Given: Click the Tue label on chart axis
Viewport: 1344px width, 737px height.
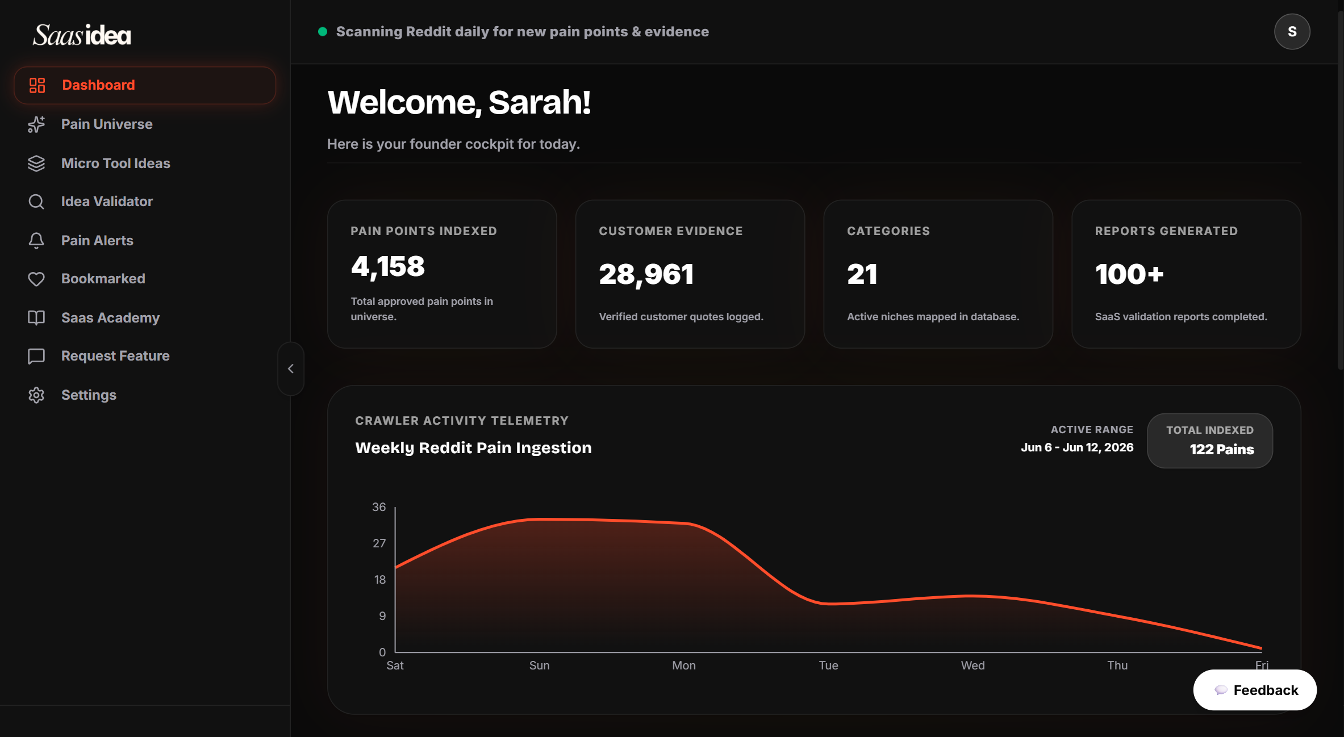Looking at the screenshot, I should pyautogui.click(x=828, y=665).
